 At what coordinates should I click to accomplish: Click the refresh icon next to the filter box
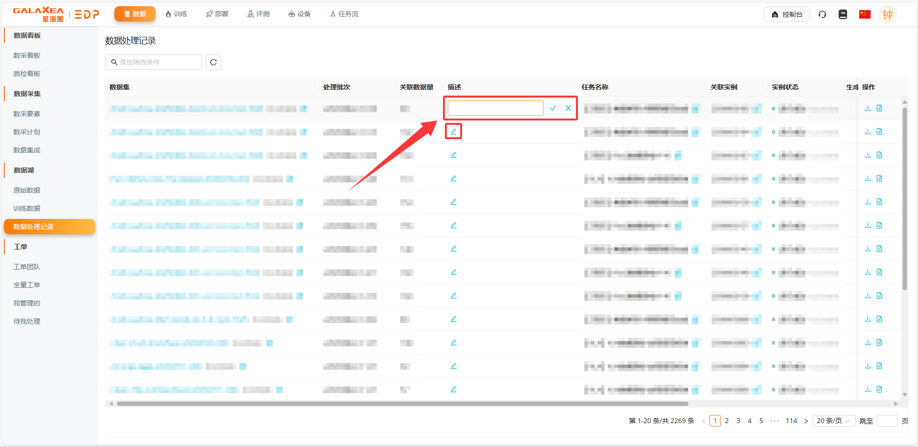[213, 62]
